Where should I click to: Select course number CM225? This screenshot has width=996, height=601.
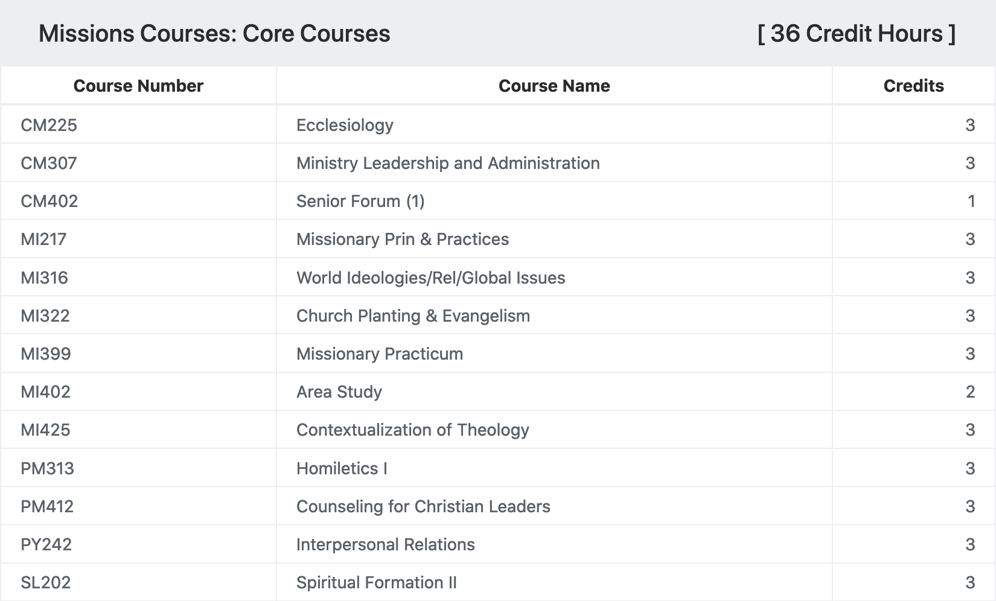49,125
